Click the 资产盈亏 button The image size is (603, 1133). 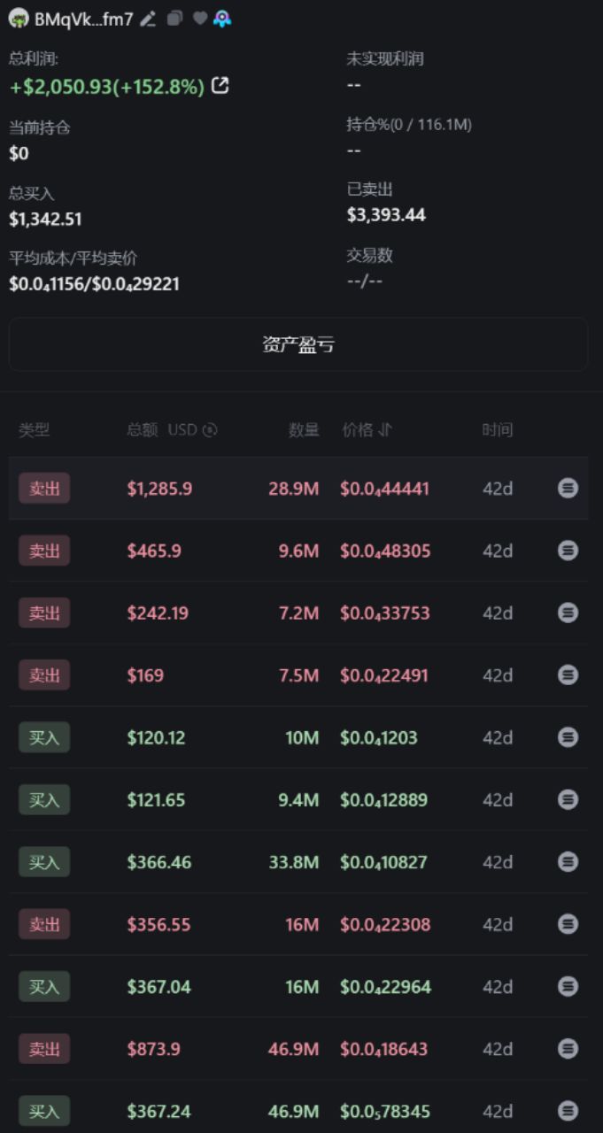tap(298, 344)
